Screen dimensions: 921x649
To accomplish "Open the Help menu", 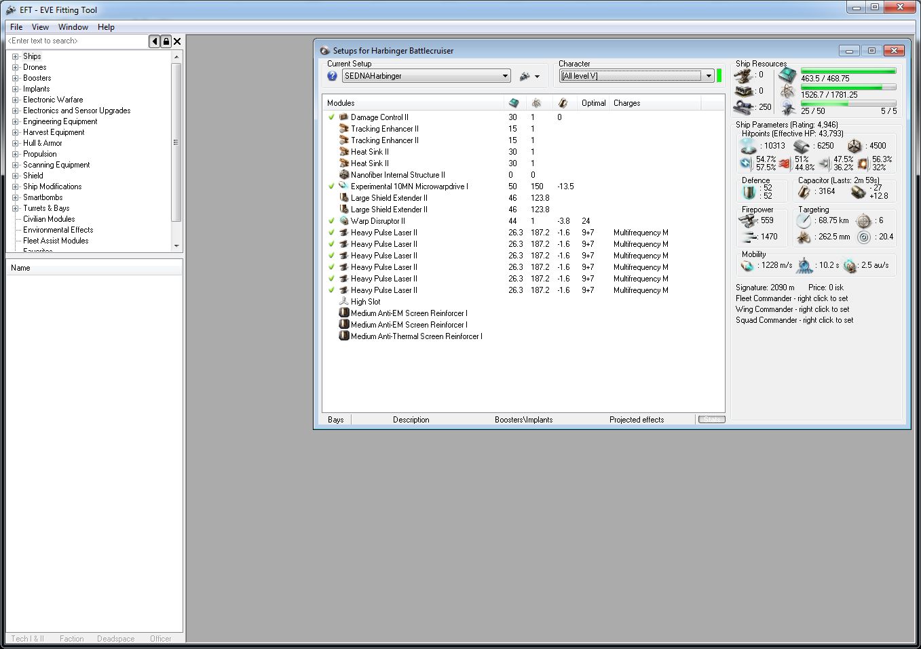I will 106,27.
